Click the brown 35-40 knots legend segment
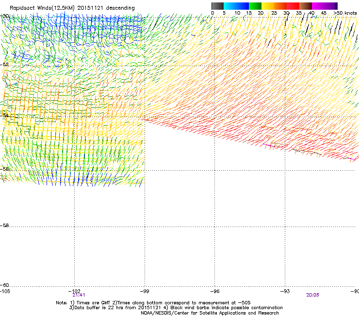 point(306,6)
